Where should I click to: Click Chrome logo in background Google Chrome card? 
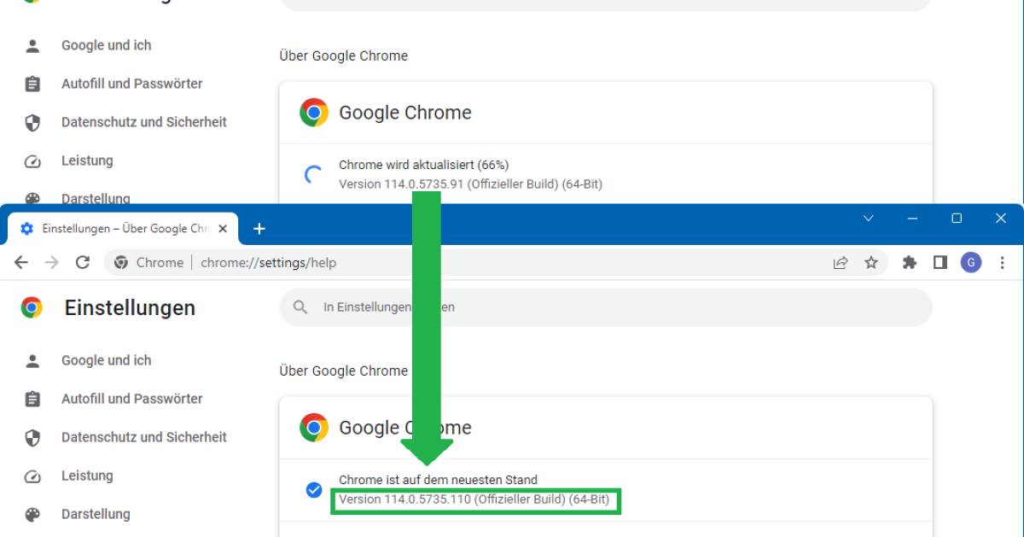click(314, 113)
